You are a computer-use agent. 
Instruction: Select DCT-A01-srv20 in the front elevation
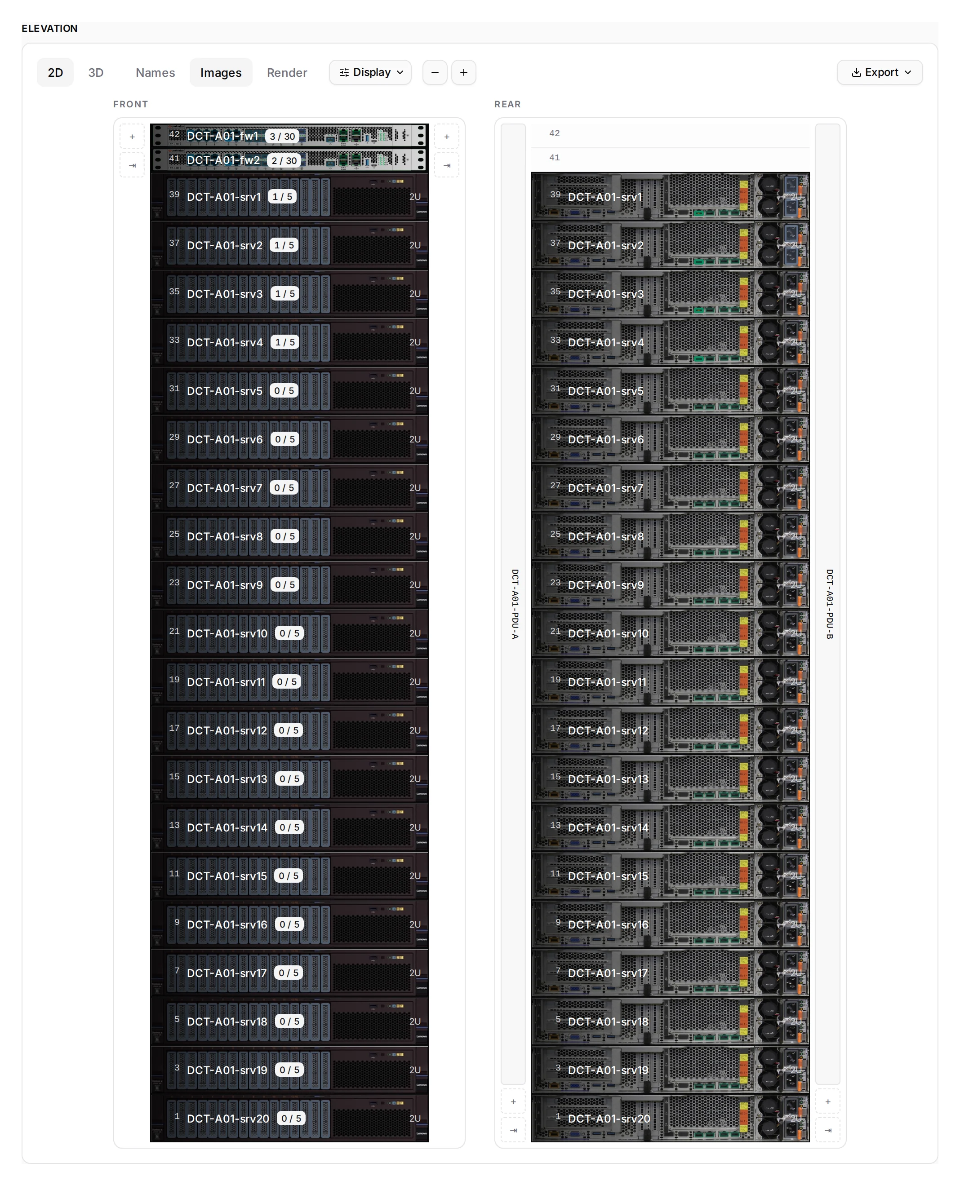tap(289, 1118)
